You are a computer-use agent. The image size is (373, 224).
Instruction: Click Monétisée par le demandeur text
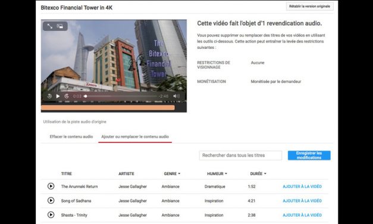point(276,82)
